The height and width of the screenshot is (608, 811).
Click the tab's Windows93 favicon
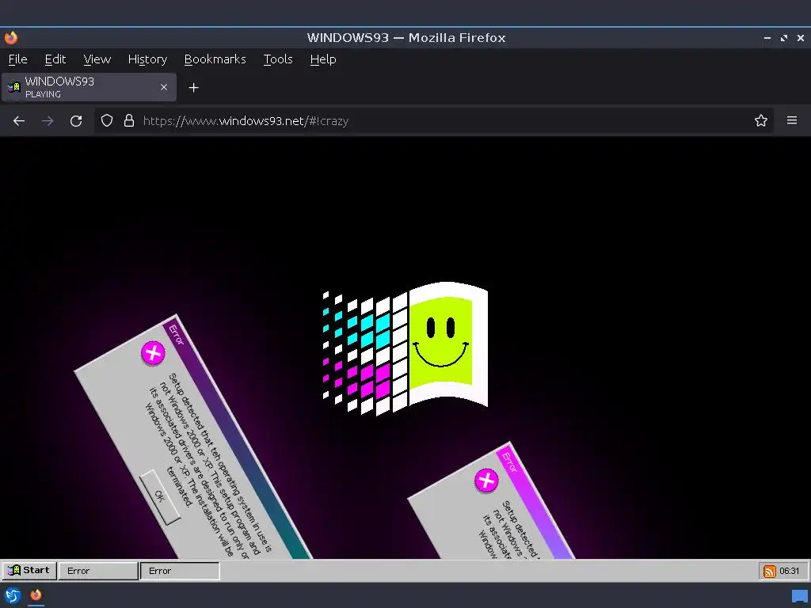click(x=14, y=87)
